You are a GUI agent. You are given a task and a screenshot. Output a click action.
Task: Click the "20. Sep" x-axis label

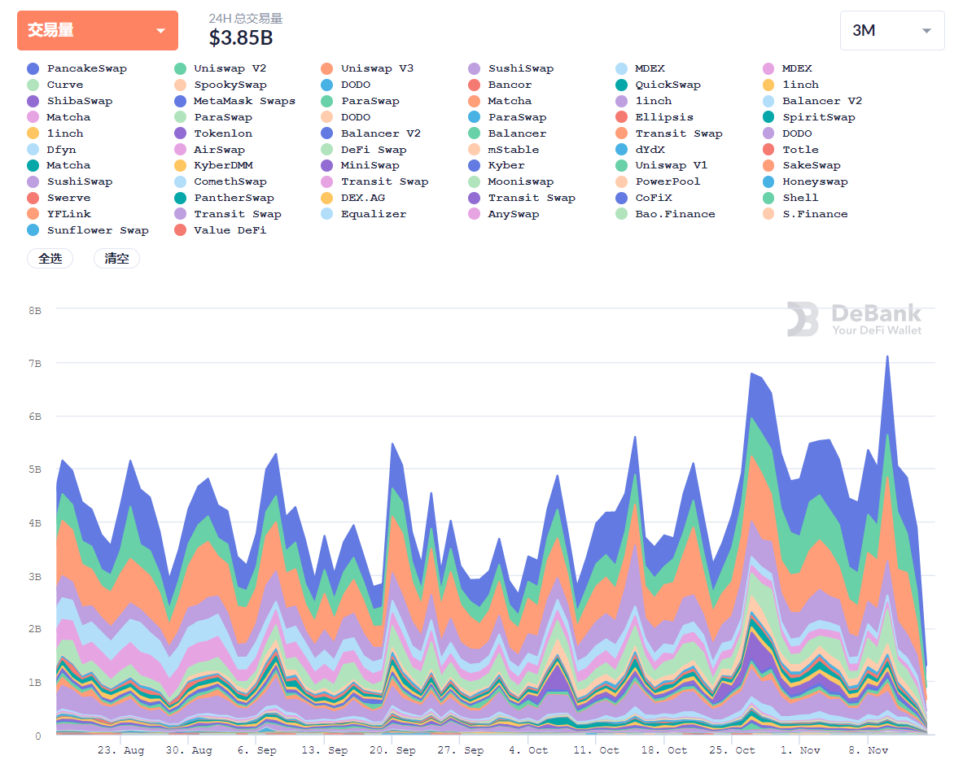[392, 750]
